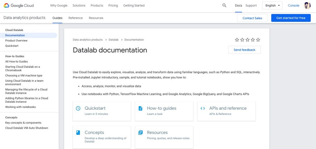Click 'Learn a task' text
Viewport: 316px width, 149px height.
pyautogui.click(x=155, y=114)
